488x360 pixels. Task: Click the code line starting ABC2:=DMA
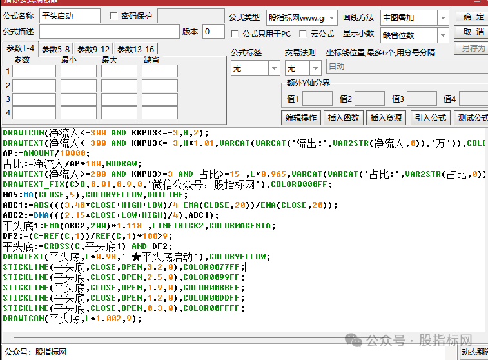[x=111, y=215]
